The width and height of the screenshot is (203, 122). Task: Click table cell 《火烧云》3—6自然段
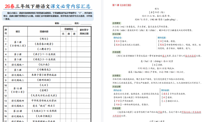point(44,111)
